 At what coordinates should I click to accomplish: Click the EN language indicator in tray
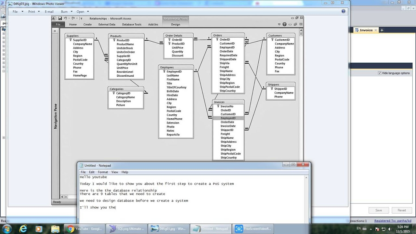[x=358, y=228]
